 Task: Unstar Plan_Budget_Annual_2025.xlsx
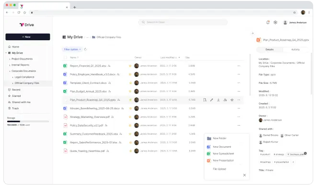[130, 91]
